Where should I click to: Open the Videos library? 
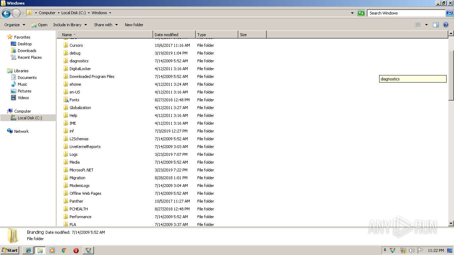coord(20,98)
